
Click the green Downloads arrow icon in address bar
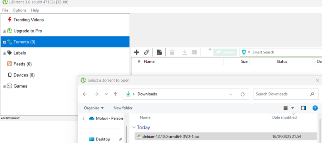128,94
